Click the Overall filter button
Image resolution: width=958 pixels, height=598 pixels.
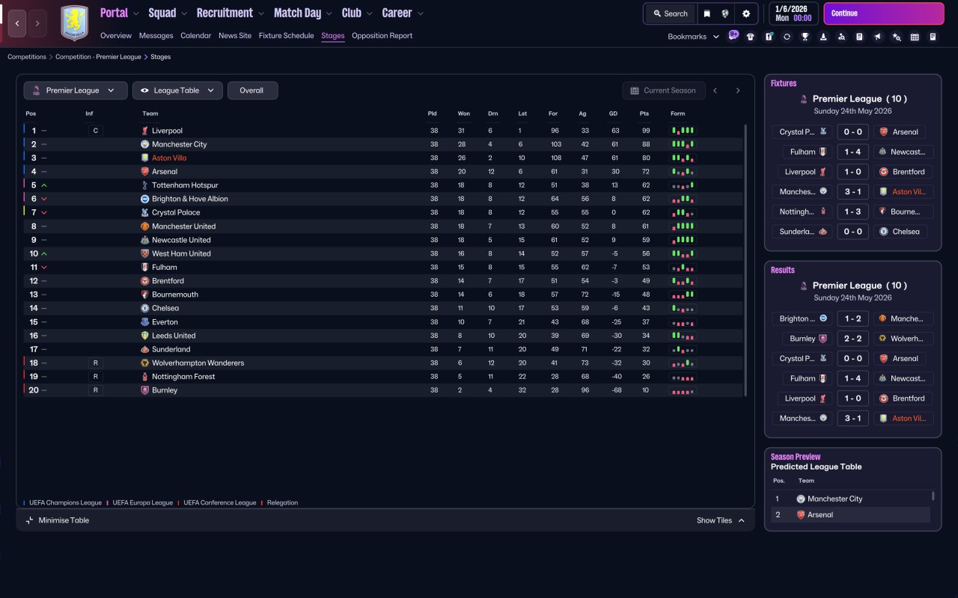(252, 90)
